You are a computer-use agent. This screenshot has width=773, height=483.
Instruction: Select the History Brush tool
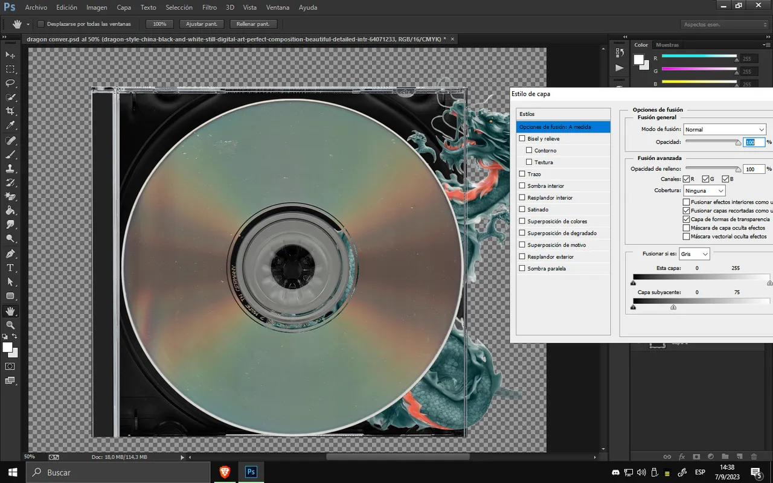click(x=10, y=182)
